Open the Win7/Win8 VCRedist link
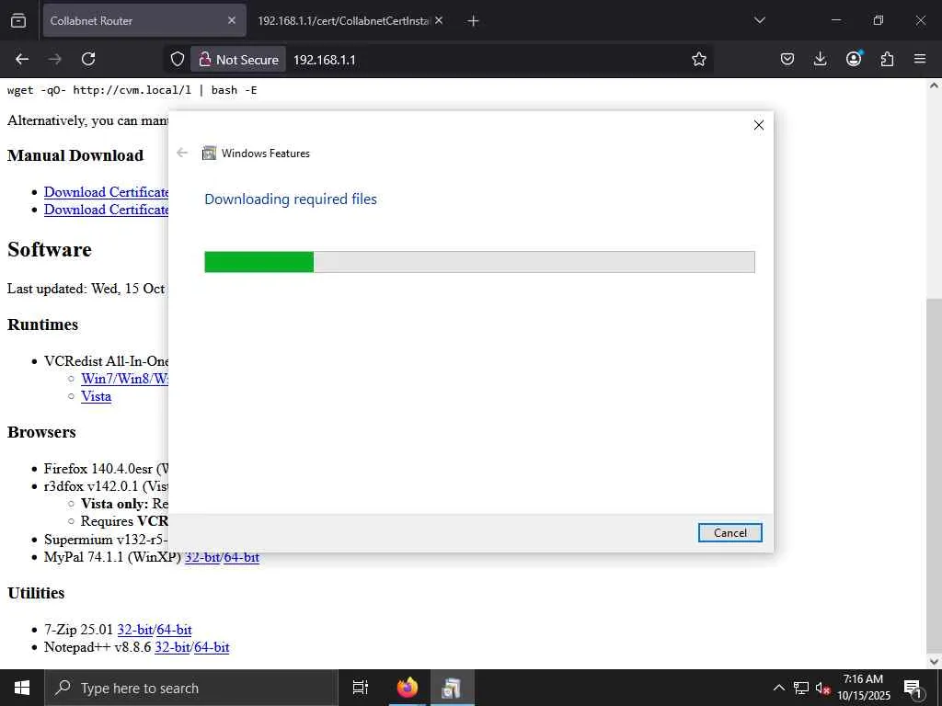942x706 pixels. pos(125,379)
